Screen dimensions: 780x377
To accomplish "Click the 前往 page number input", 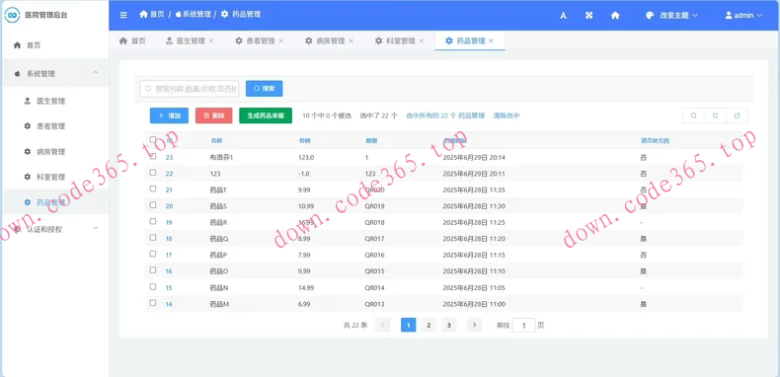I will (524, 326).
